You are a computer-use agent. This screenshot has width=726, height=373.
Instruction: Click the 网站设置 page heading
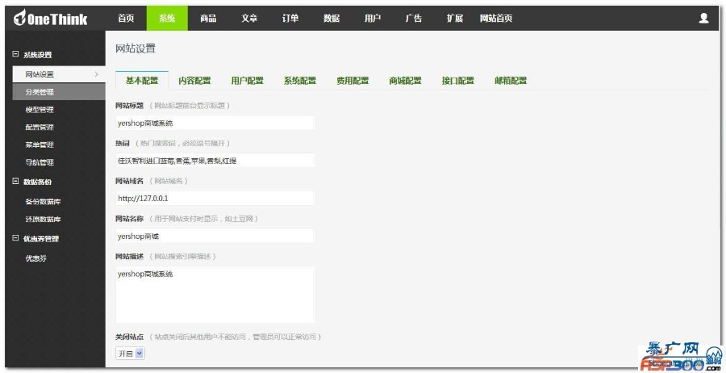[136, 48]
